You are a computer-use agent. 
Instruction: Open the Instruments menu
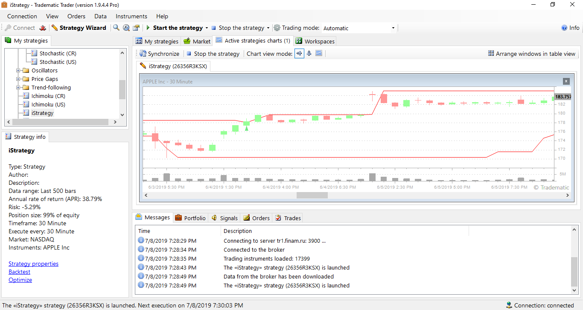tap(131, 16)
